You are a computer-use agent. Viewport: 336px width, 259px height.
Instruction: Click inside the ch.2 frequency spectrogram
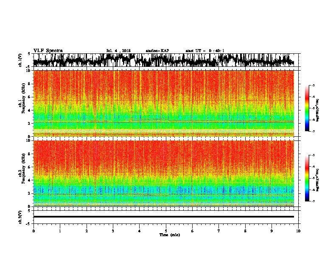[x=164, y=174]
